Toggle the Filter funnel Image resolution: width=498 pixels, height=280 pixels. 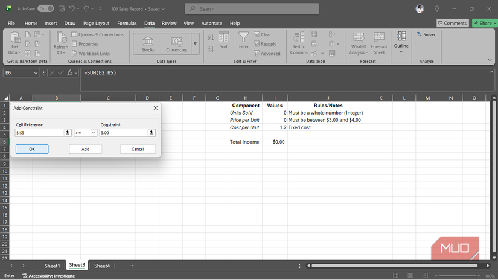coord(244,40)
